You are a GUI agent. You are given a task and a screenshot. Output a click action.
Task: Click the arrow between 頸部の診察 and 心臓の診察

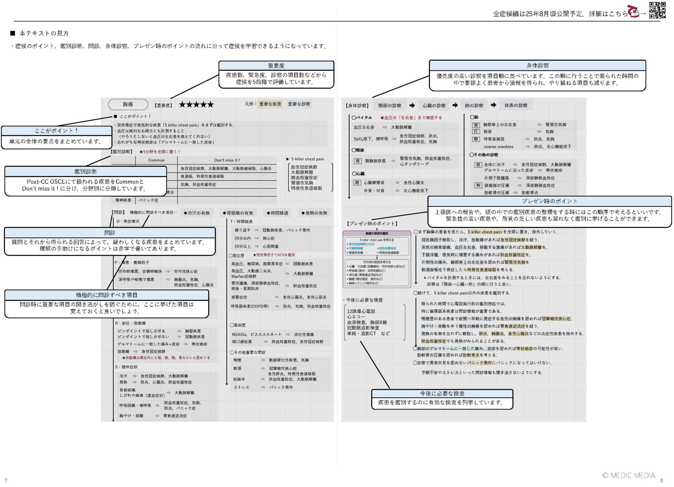412,105
